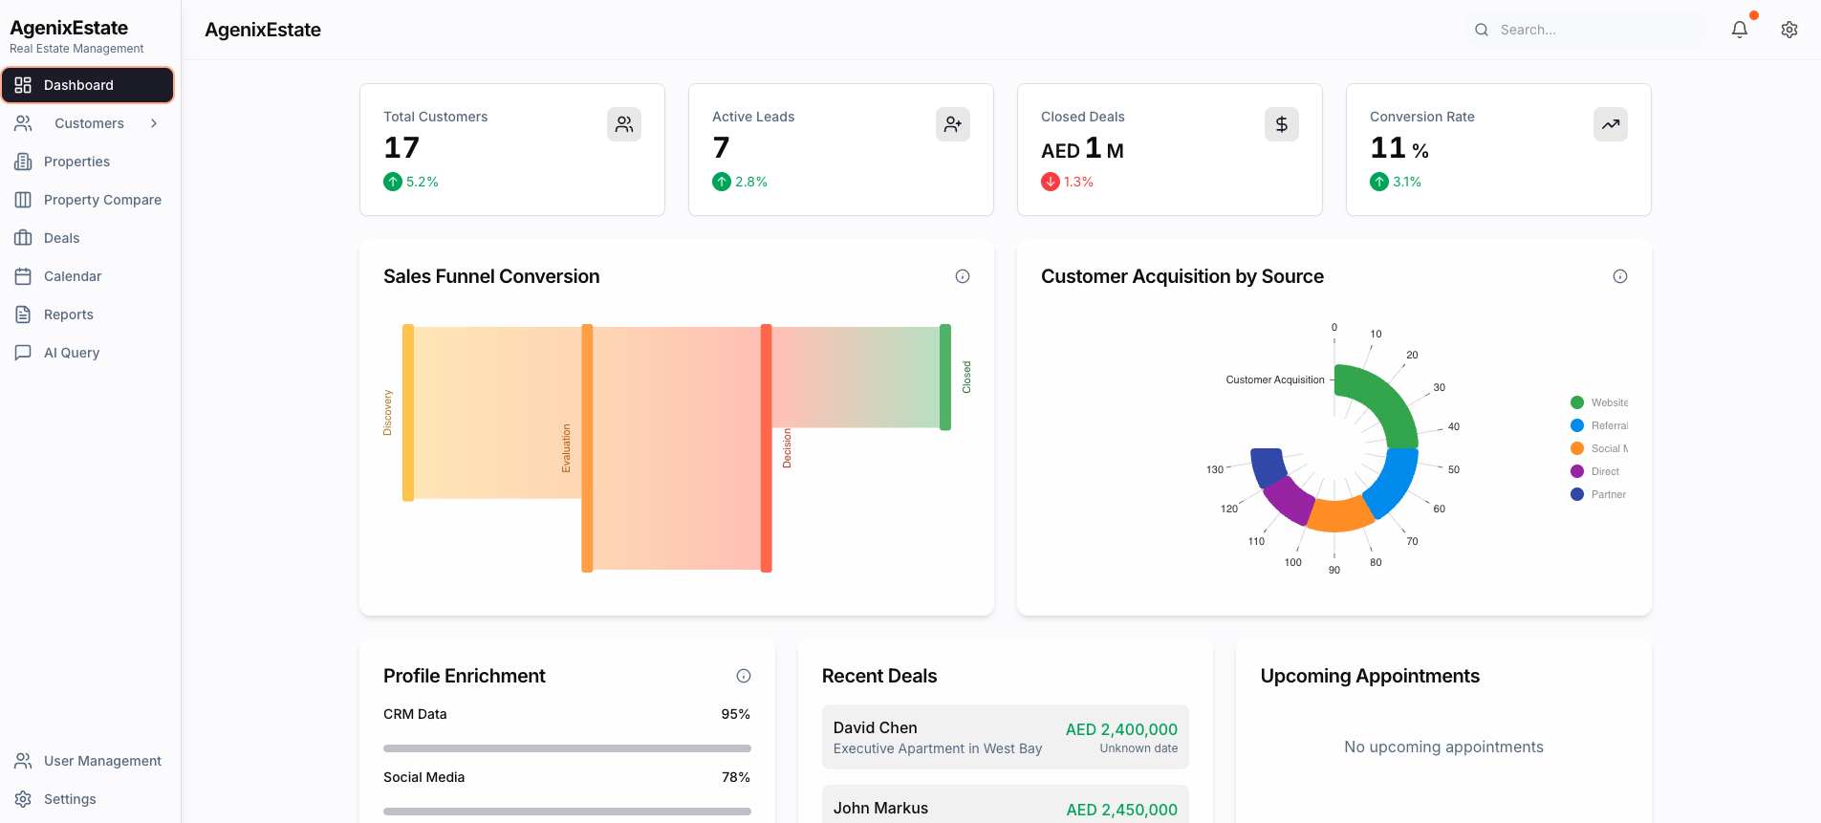Click the Conversion Rate trend icon
This screenshot has width=1821, height=823.
click(x=1610, y=124)
